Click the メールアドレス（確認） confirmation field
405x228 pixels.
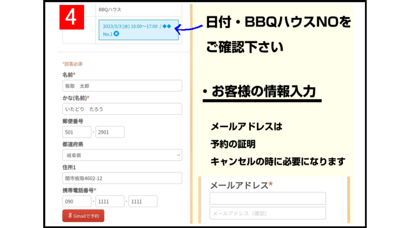pos(267,213)
